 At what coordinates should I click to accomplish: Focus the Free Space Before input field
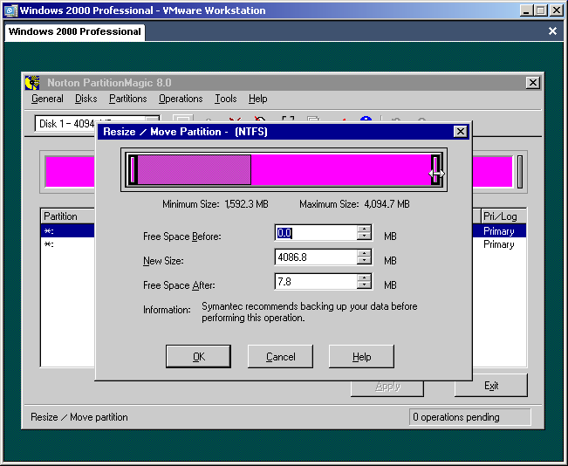[x=316, y=233]
